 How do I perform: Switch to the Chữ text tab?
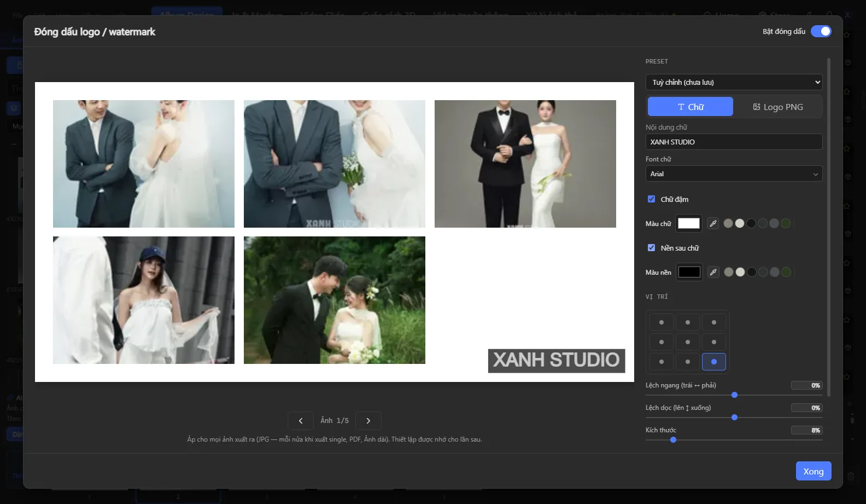[691, 107]
